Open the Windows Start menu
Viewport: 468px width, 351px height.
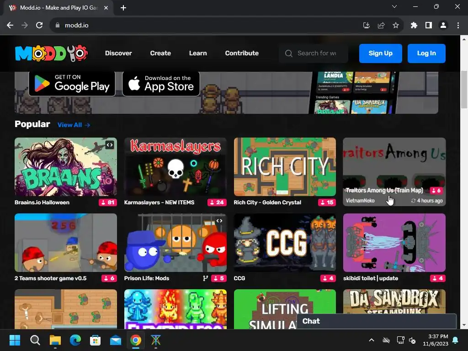(x=15, y=340)
